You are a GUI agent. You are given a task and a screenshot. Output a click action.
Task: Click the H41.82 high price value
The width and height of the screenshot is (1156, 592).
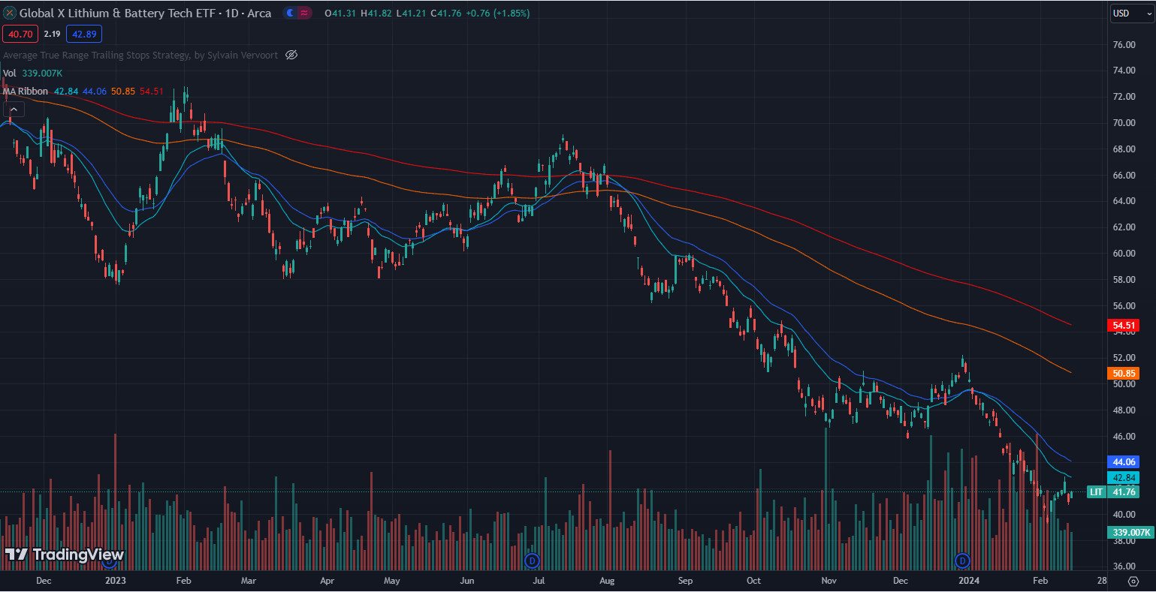pos(376,14)
